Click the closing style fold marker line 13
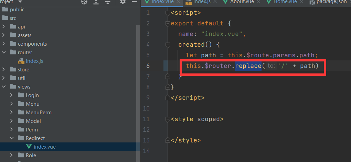This screenshot has height=162, width=351. pos(168,140)
